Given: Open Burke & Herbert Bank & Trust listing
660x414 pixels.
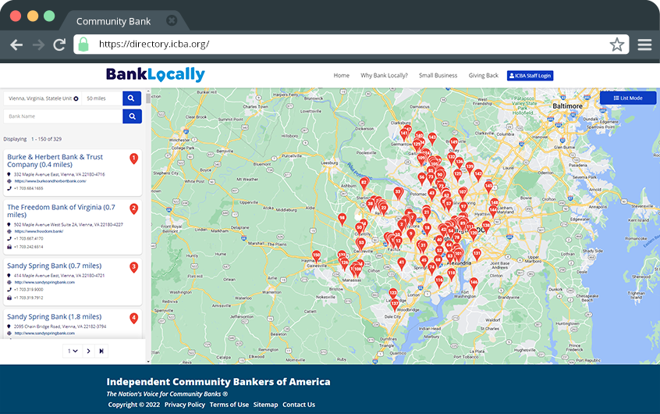Looking at the screenshot, I should point(55,161).
